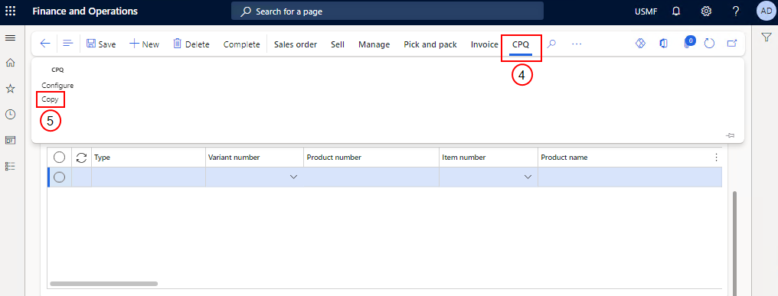Open grid options vertical ellipsis
Screen dimensions: 778x296
coord(716,157)
